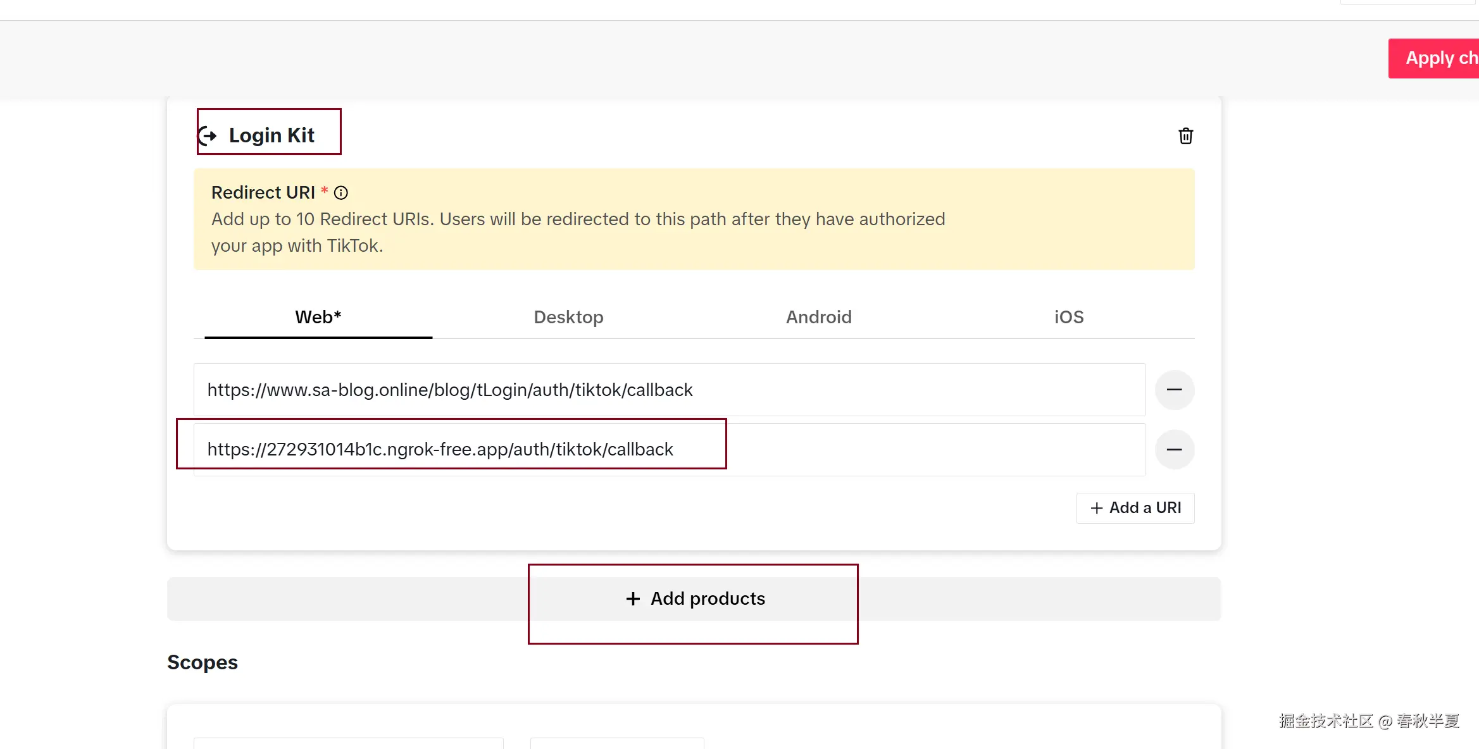Click the minus icon beside the sa-blog URI
The image size is (1479, 749).
(1174, 390)
